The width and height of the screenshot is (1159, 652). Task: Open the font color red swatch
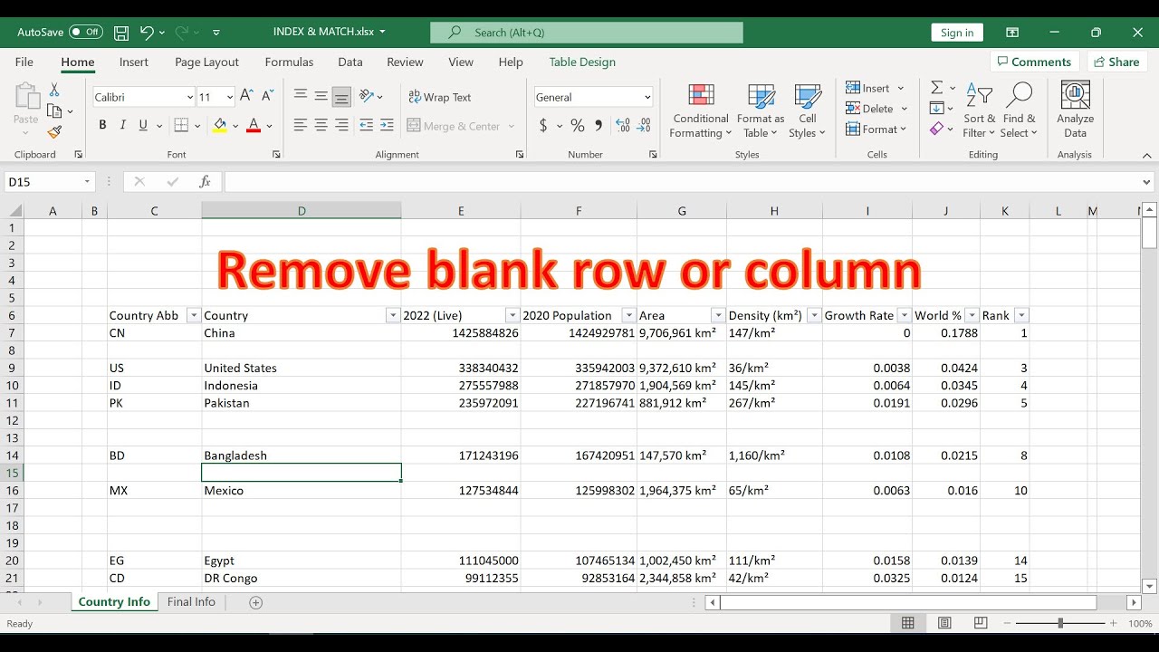pos(254,126)
